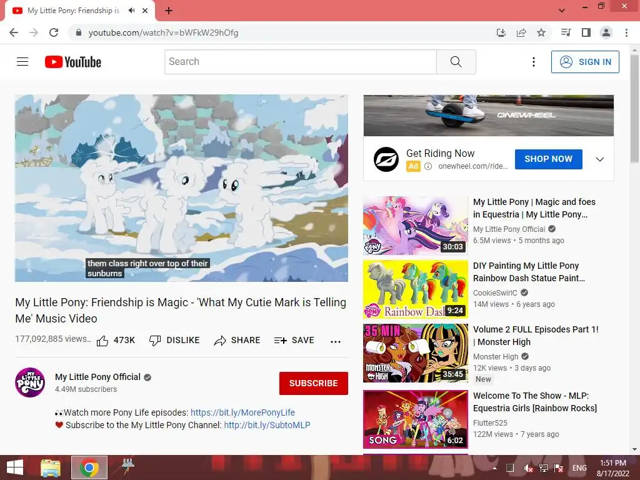Open My Little Pony Official channel name
This screenshot has width=640, height=480.
pos(98,377)
